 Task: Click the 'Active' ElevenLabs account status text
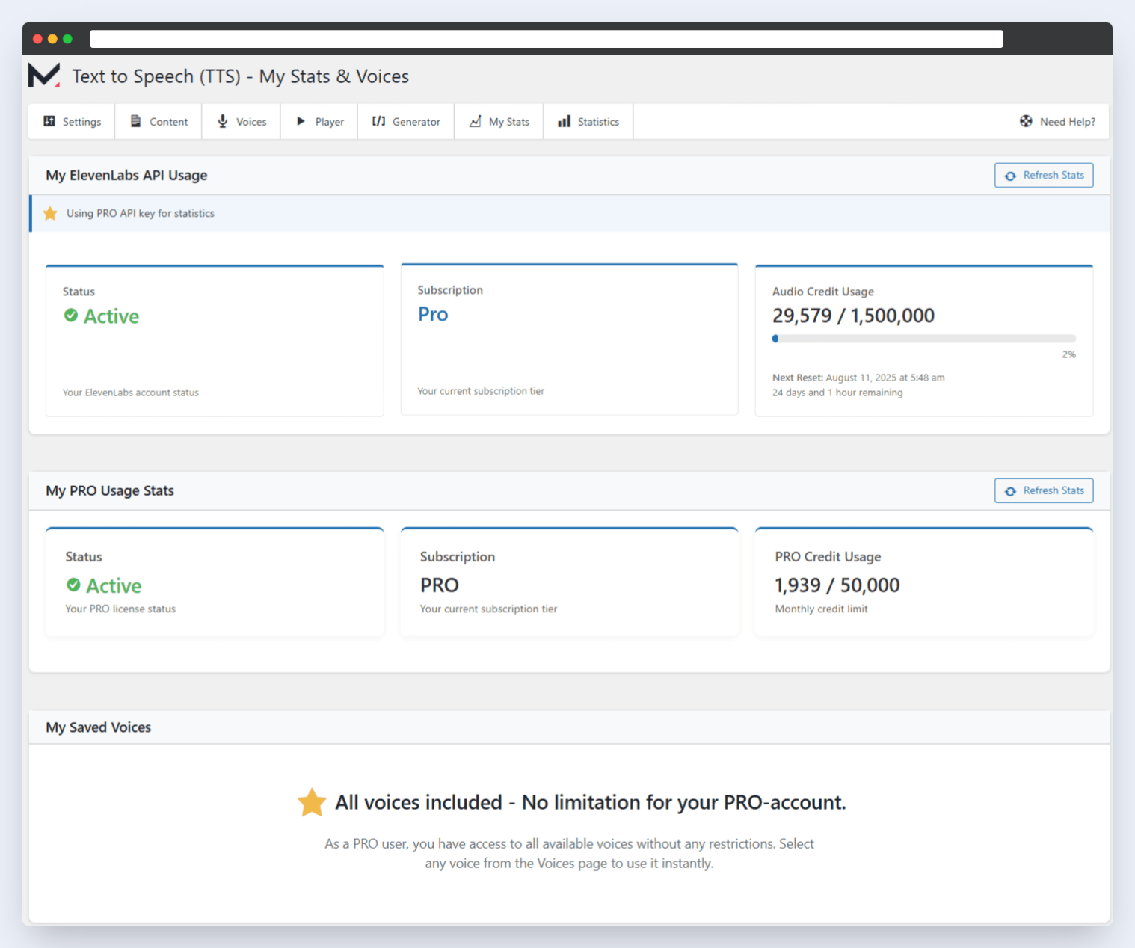click(x=111, y=316)
